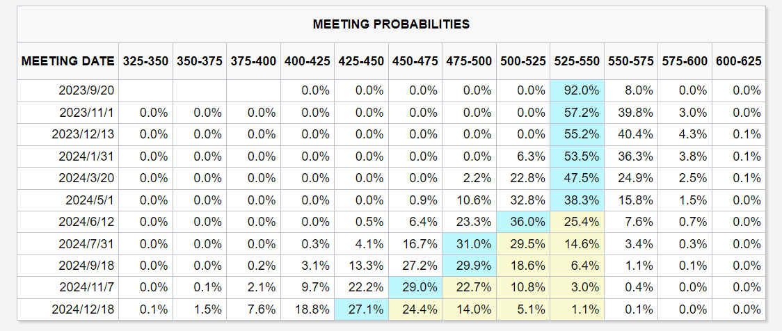Select the 2024/12/18 meeting date row
This screenshot has width=782, height=331.
(82, 309)
